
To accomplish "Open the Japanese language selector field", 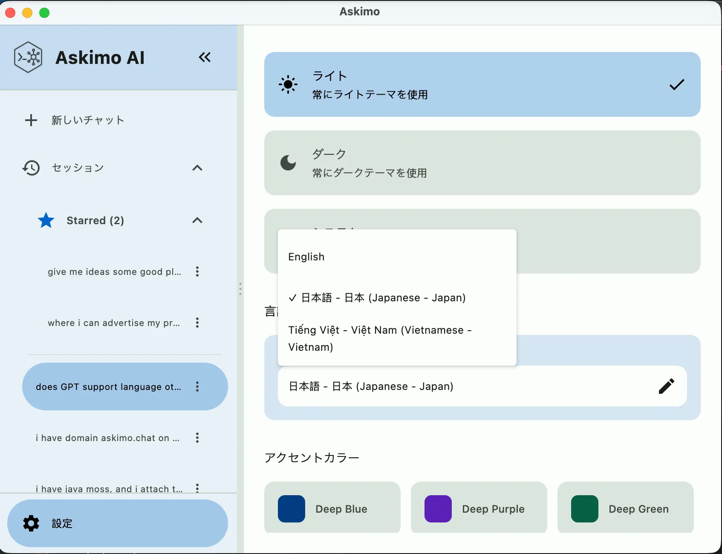I will [x=469, y=386].
